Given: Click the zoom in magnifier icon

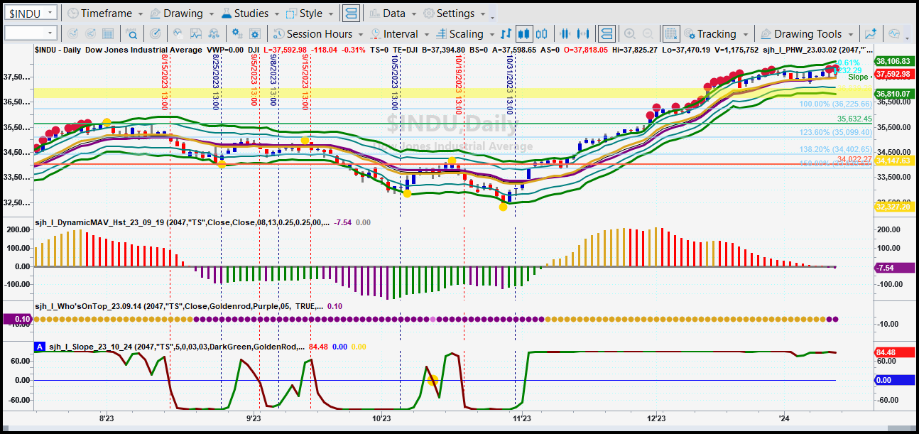Looking at the screenshot, I should (629, 33).
